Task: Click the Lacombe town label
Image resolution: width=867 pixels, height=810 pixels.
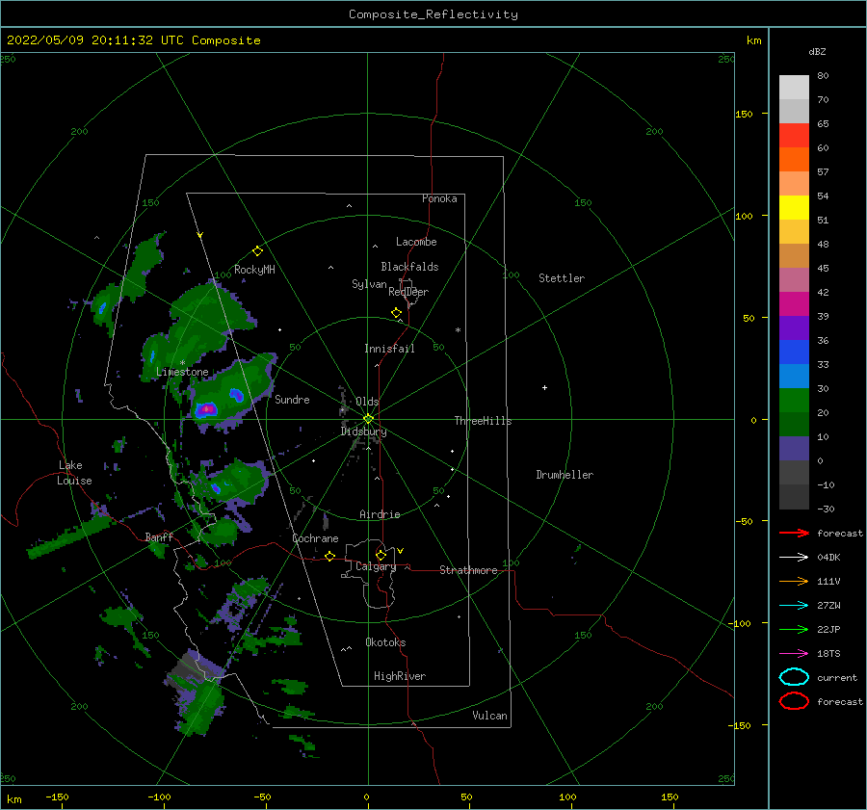Action: (416, 242)
